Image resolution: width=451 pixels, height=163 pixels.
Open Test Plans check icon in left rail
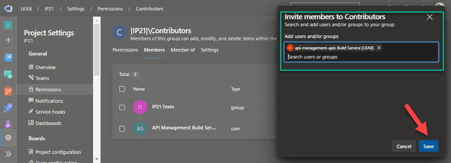click(x=8, y=74)
